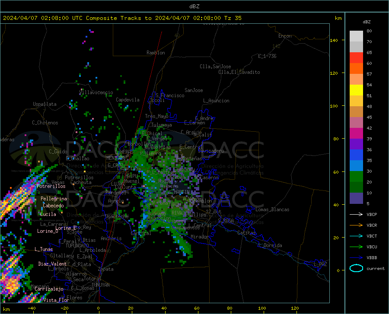Pick the red 60-65 dBZ swatch
Image resolution: width=389 pixels, height=314 pixels.
356,57
